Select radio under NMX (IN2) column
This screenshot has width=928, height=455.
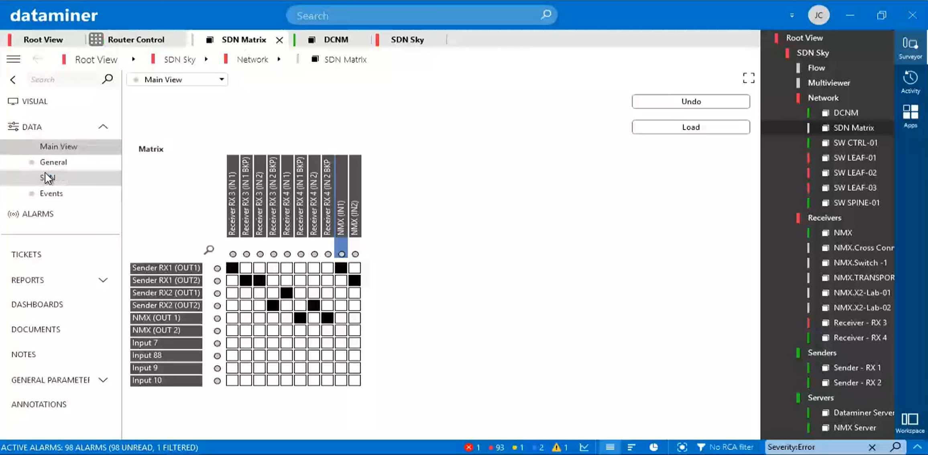tap(355, 254)
